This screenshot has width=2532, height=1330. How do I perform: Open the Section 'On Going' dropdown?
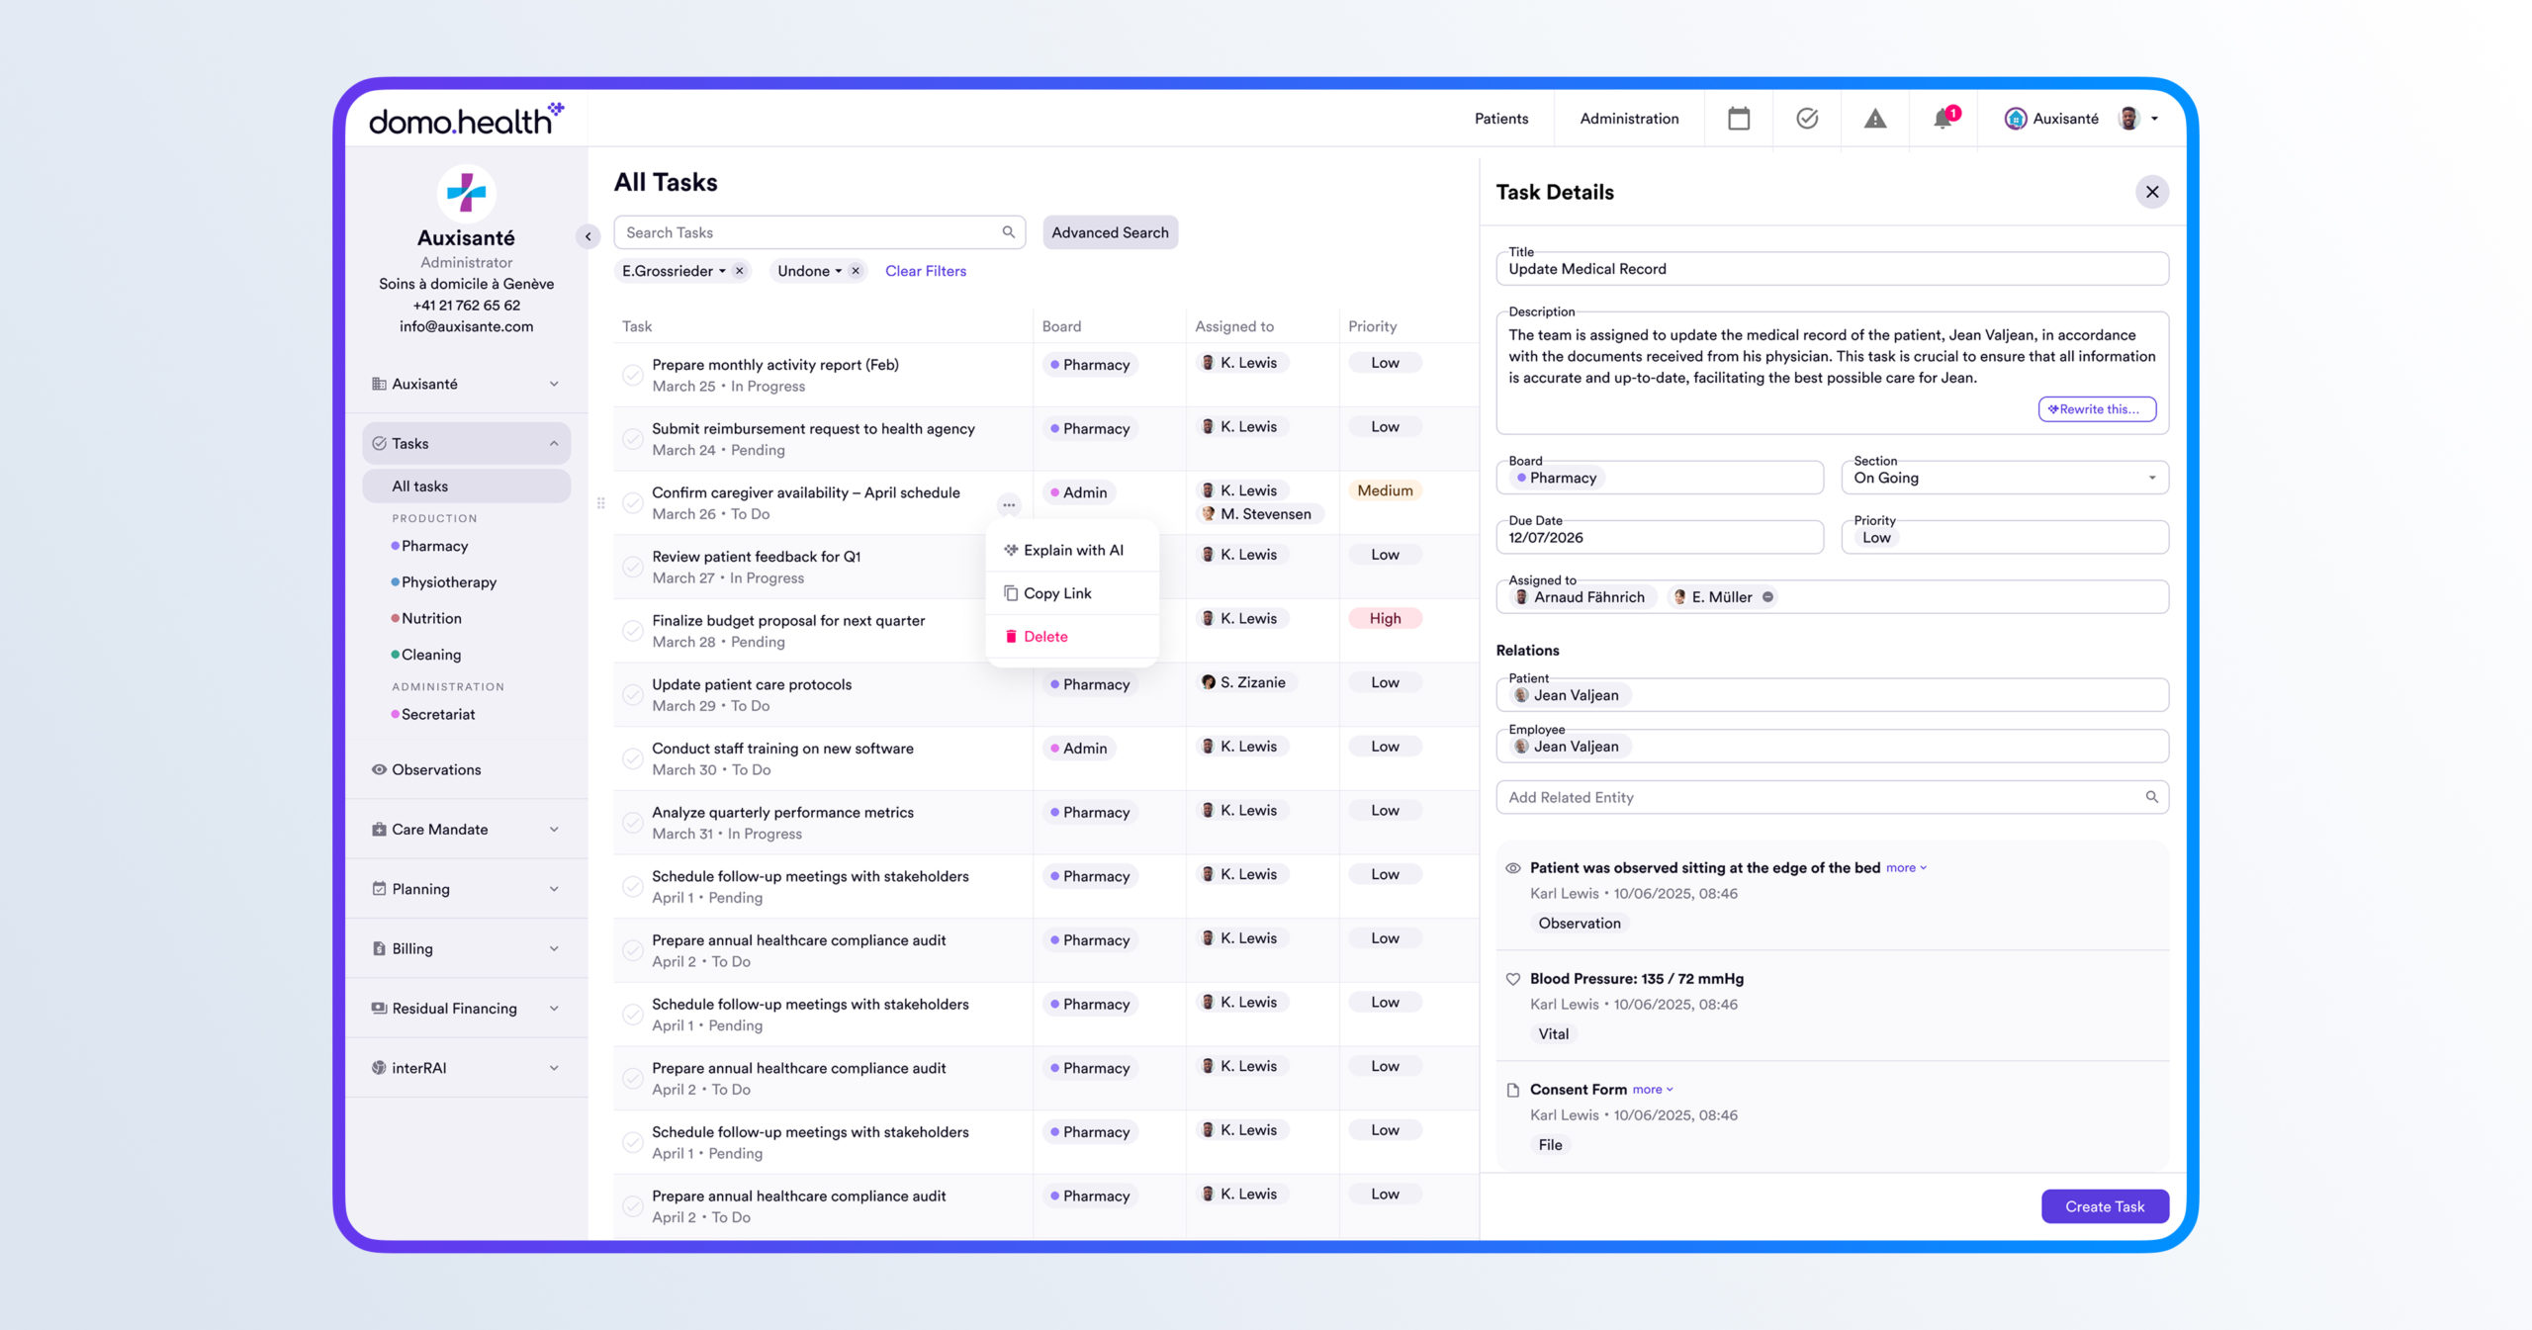point(2150,478)
